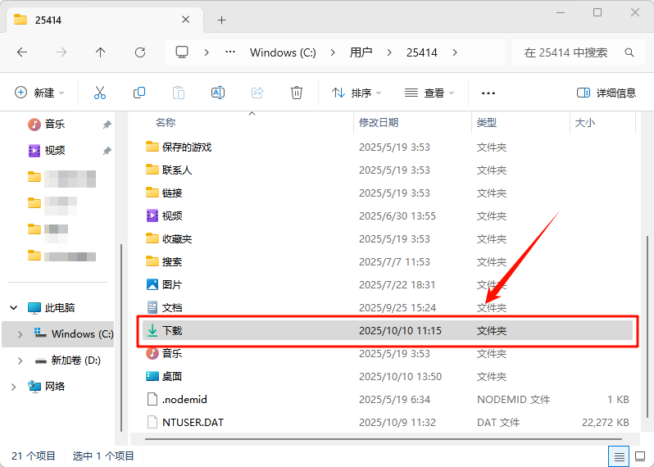The height and width of the screenshot is (467, 654).
Task: Select 网络 in the navigation pane
Action: pyautogui.click(x=55, y=387)
